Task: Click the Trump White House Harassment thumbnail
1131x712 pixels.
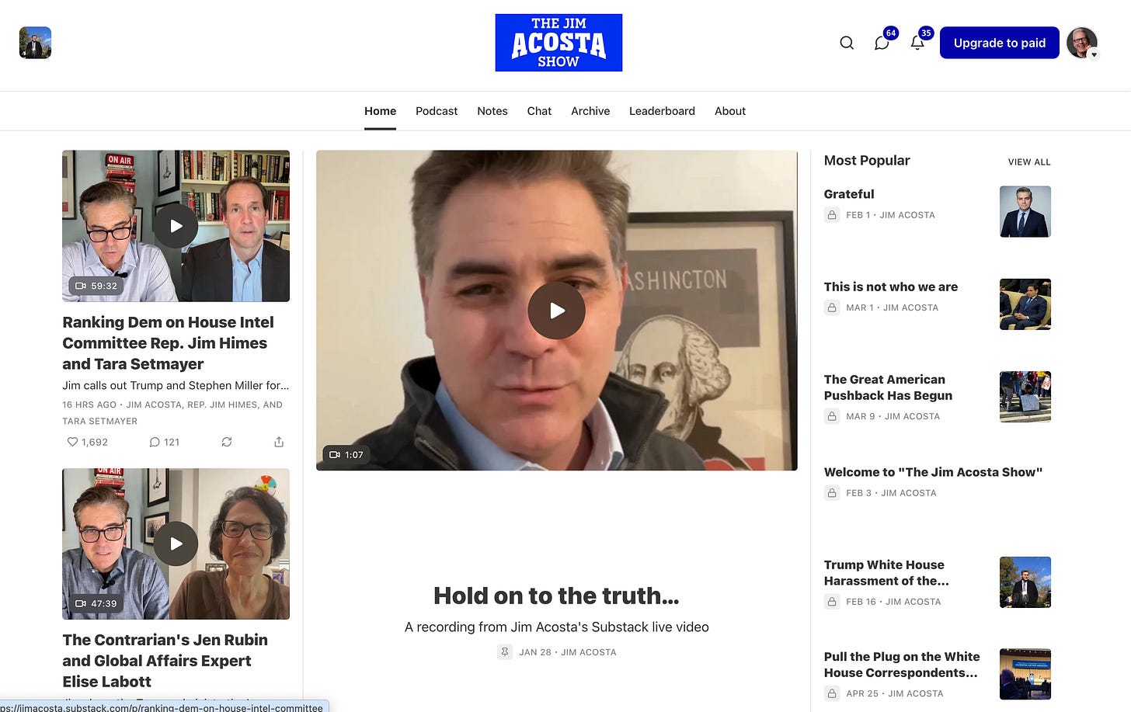Action: (1025, 582)
